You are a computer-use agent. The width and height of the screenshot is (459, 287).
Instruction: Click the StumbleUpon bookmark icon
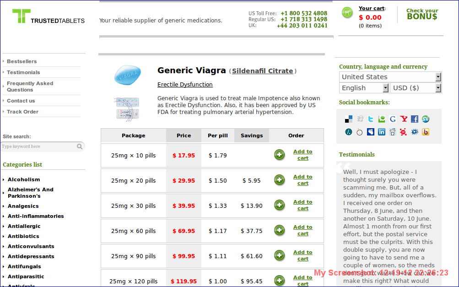[426, 119]
